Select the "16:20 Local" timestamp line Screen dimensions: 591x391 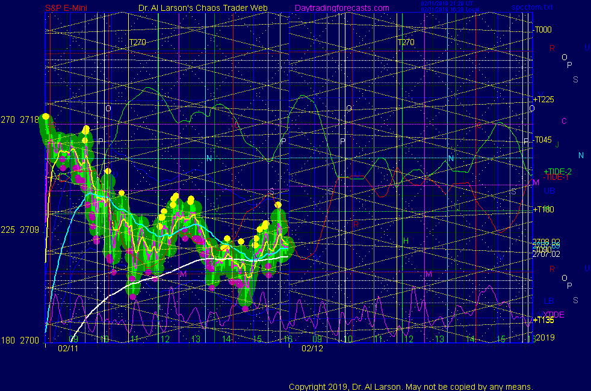click(450, 10)
